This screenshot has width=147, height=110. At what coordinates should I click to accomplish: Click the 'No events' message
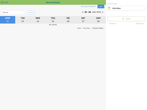pos(53,25)
